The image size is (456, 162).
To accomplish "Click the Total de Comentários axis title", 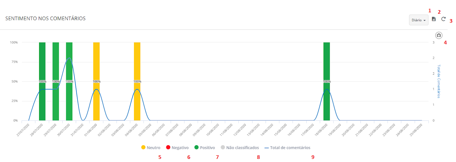I will point(439,81).
